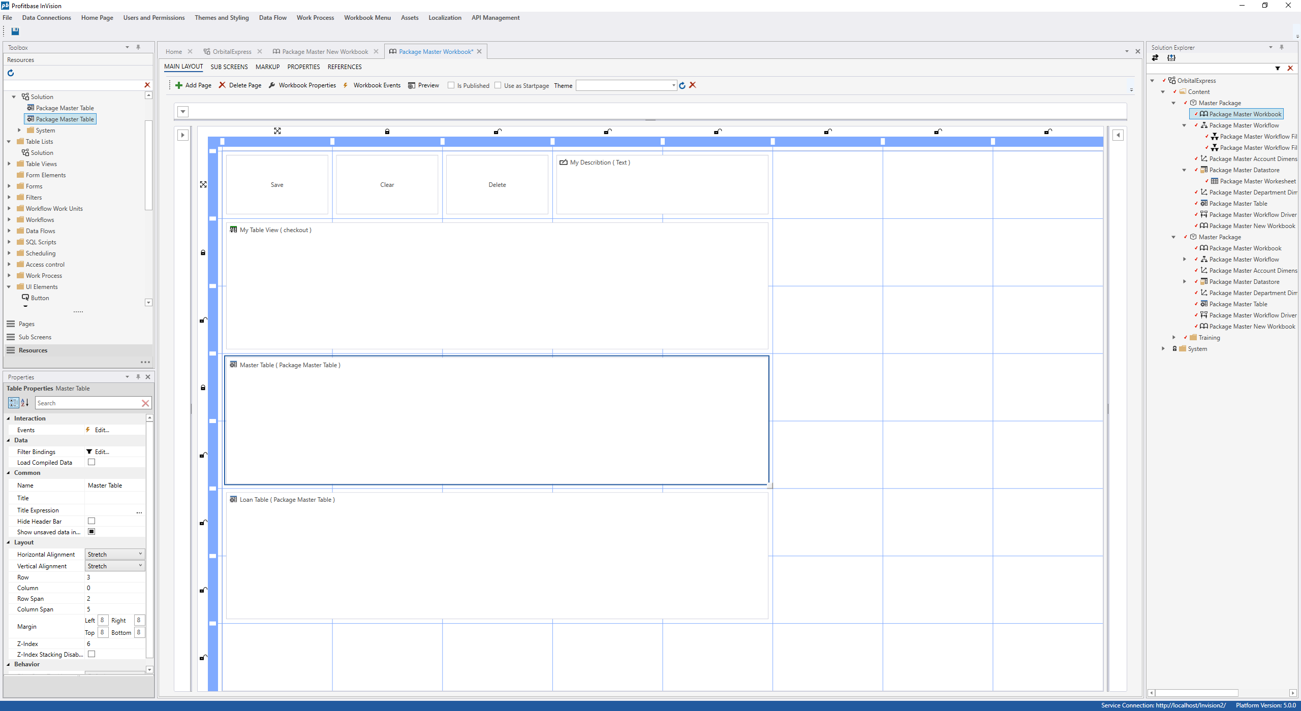Click the Theme refresh icon
Image resolution: width=1301 pixels, height=711 pixels.
(x=683, y=85)
